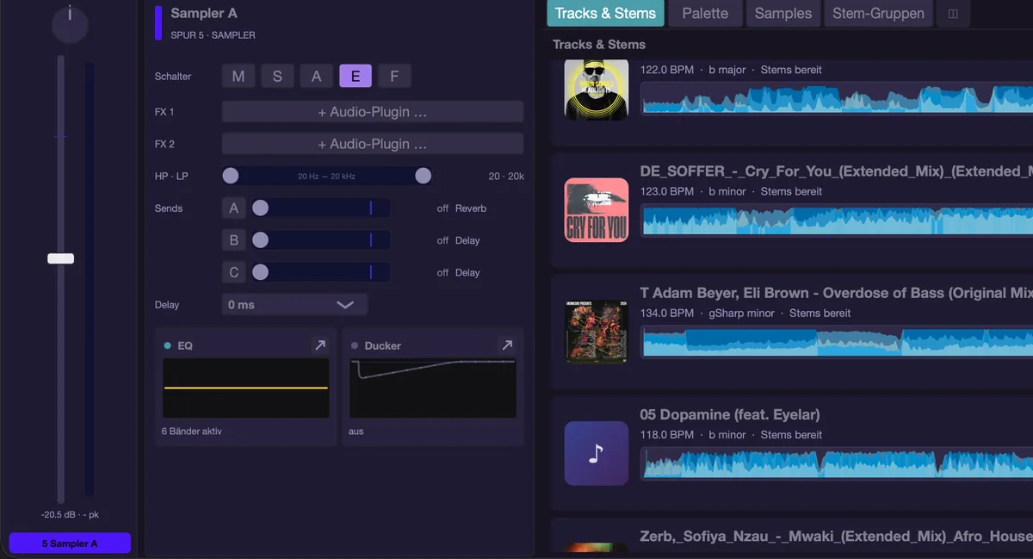
Task: Toggle the A switch in the Schalter row
Action: pos(317,77)
